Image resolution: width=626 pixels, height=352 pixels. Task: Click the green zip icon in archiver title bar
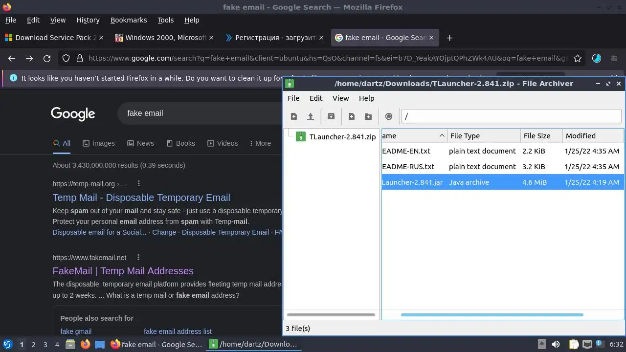click(x=290, y=84)
